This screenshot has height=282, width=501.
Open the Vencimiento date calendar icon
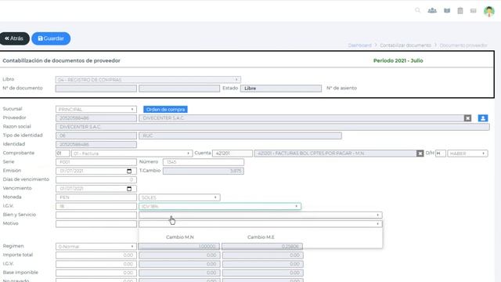(x=129, y=189)
